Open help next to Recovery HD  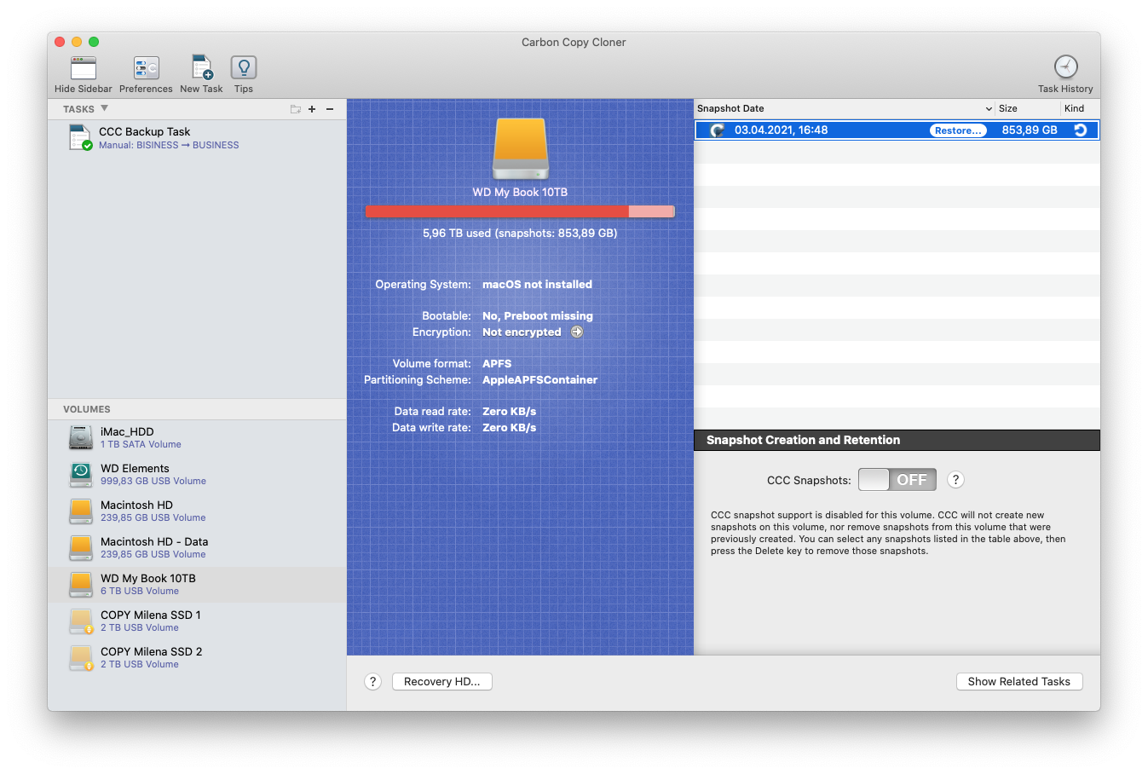pos(372,682)
